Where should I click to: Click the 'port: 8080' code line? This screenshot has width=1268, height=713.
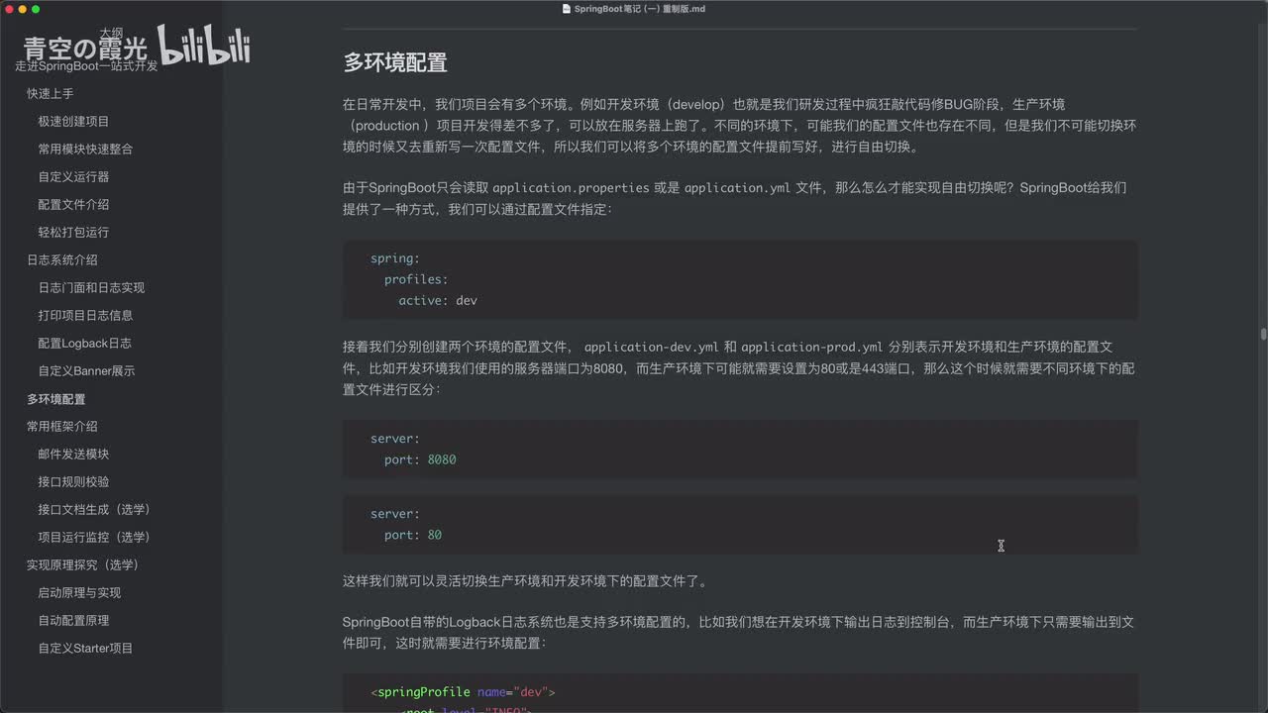click(x=420, y=459)
